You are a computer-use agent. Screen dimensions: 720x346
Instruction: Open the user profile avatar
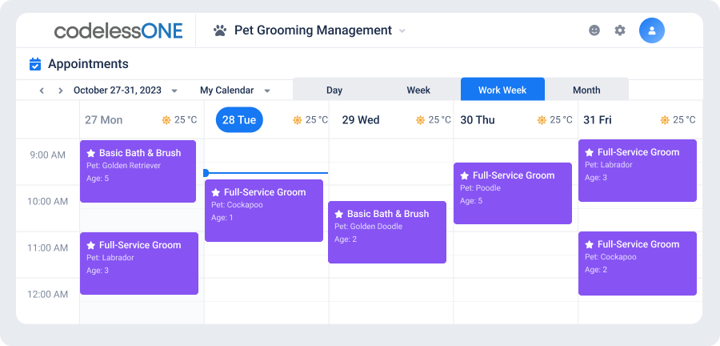651,30
